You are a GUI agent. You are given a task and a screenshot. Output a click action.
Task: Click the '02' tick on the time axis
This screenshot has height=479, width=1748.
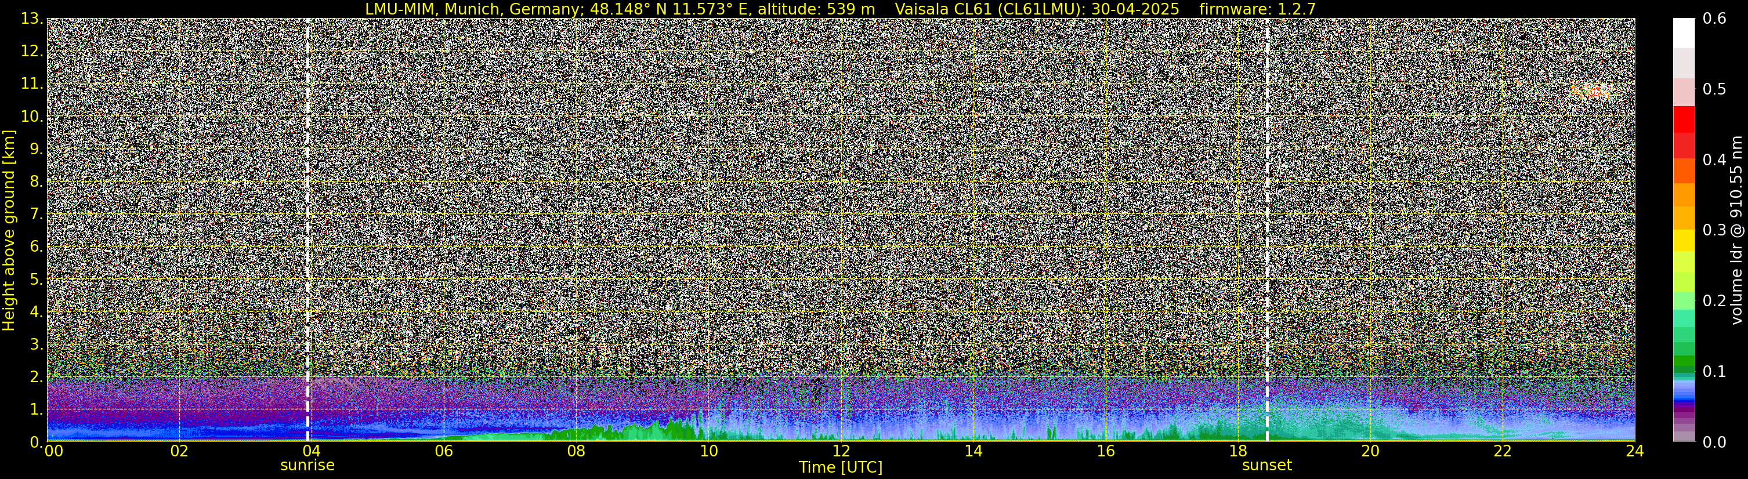(x=179, y=451)
